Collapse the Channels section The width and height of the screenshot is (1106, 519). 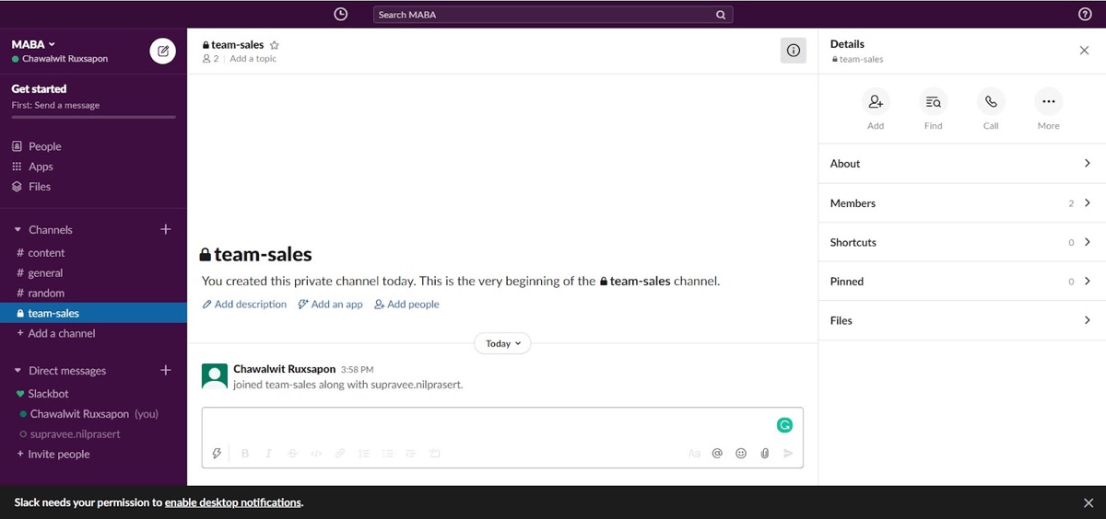tap(18, 230)
